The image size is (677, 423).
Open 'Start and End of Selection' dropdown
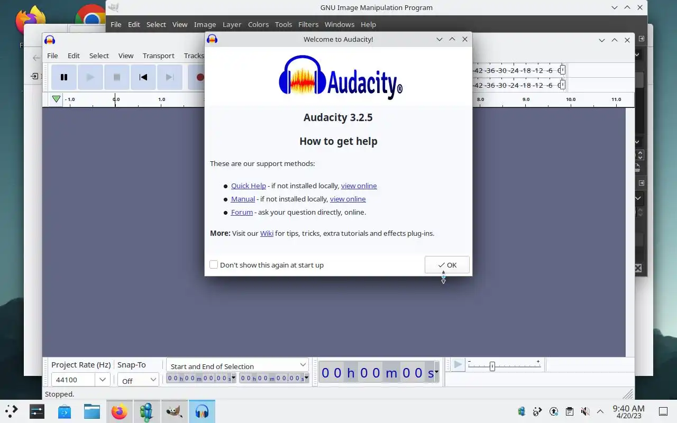[237, 365]
